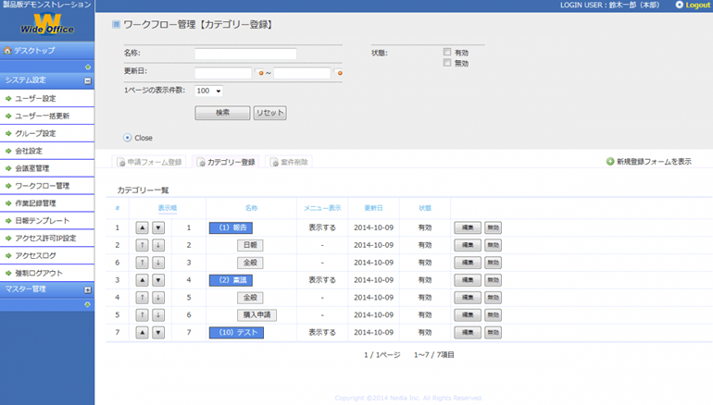Switch to 申請フォーム登録 tab
This screenshot has width=713, height=405.
point(149,162)
